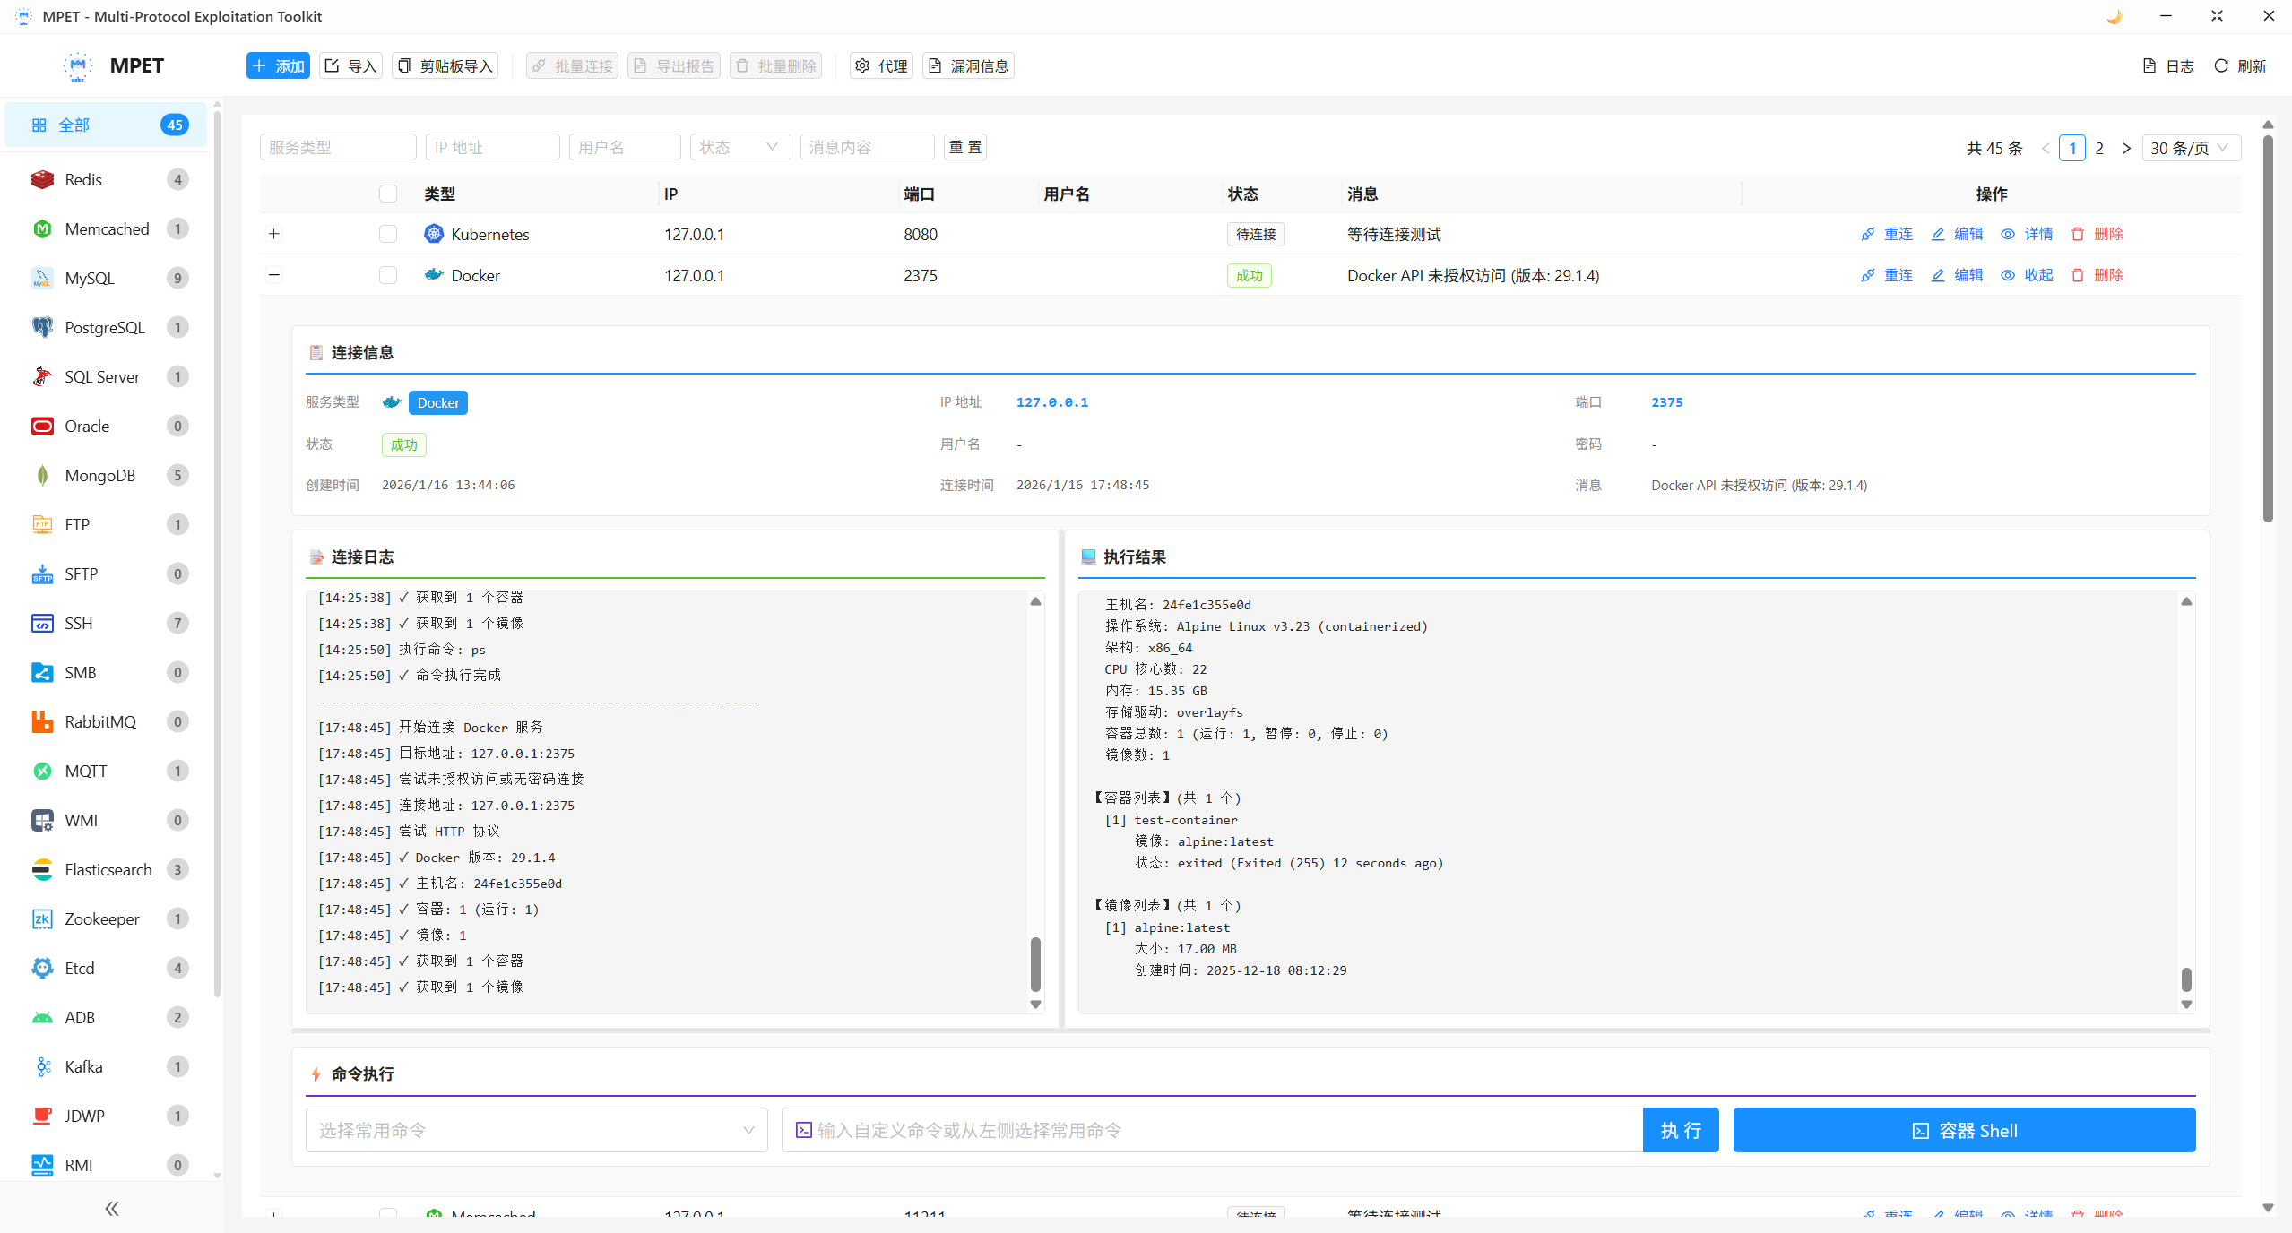Open the common commands dropdown
The image size is (2292, 1233).
tap(536, 1130)
